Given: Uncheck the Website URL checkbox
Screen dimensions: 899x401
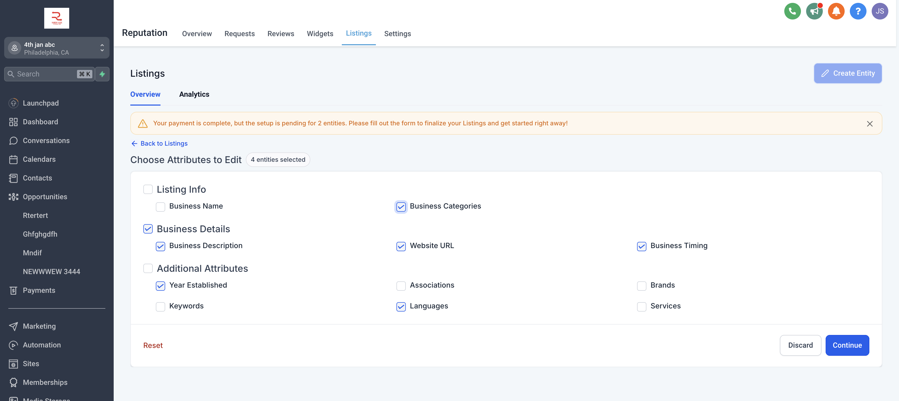Looking at the screenshot, I should [401, 246].
